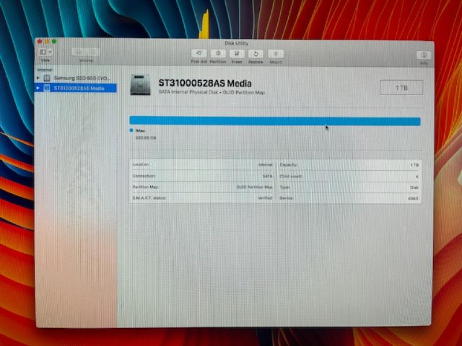Select ST31000528AS Media row in sidebar
Screen dimensions: 462x346
pos(76,88)
